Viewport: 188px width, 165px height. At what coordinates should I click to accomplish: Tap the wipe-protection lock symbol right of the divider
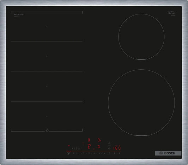click(x=79, y=148)
